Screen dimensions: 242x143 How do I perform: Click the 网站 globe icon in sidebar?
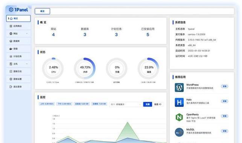(x=11, y=33)
